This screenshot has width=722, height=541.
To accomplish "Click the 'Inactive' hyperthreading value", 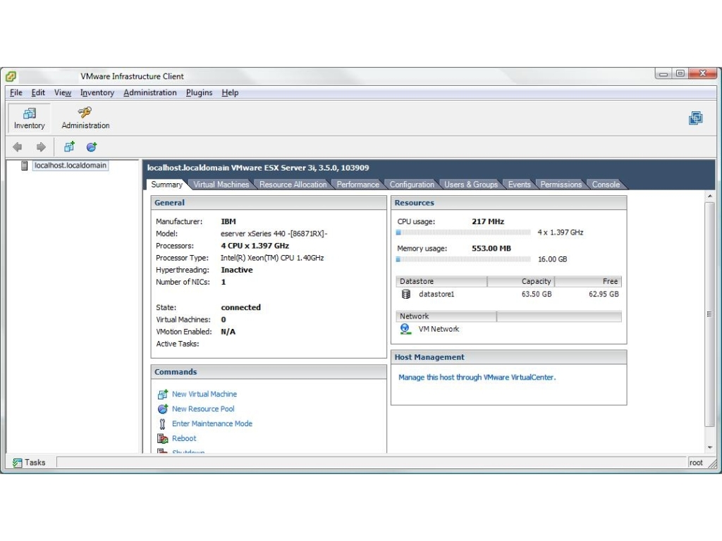I will 237,270.
